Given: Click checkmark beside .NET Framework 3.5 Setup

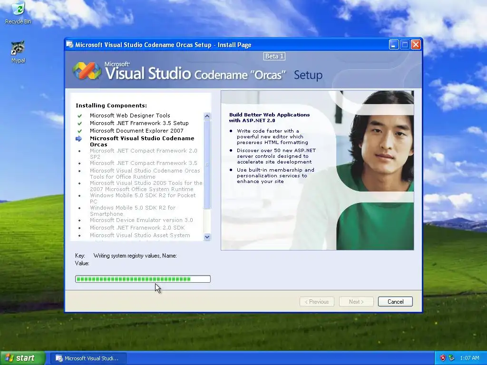Looking at the screenshot, I should (79, 123).
